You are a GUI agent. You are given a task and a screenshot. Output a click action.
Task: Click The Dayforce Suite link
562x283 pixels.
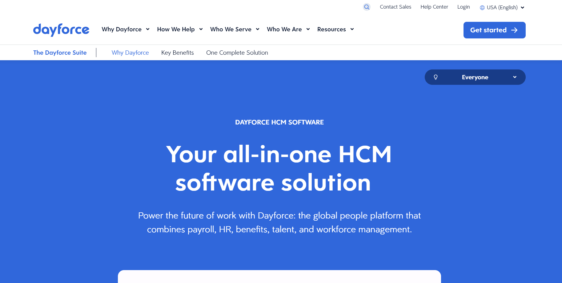tap(60, 53)
